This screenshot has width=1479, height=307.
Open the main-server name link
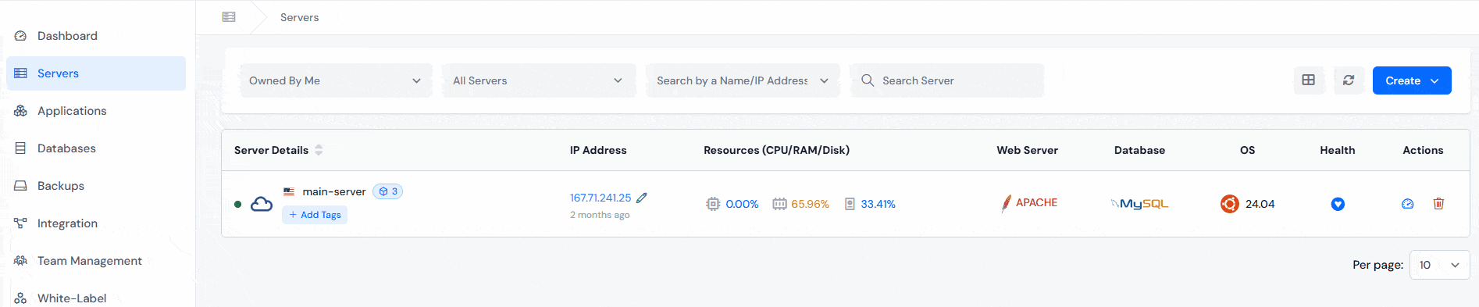pos(334,191)
